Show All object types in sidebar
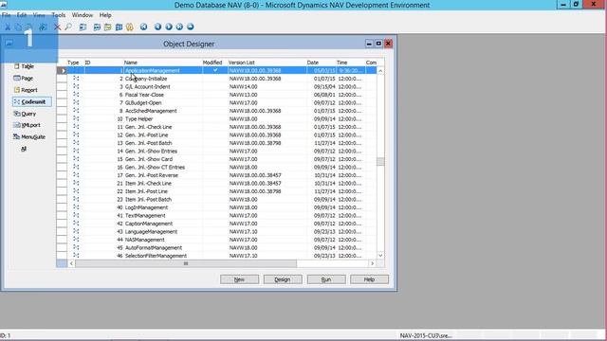Image resolution: width=607 pixels, height=341 pixels. [24, 149]
